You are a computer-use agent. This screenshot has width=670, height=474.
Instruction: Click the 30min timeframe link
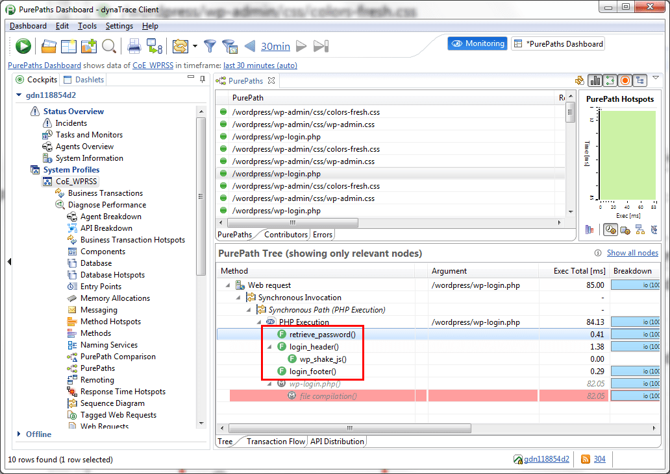coord(276,47)
